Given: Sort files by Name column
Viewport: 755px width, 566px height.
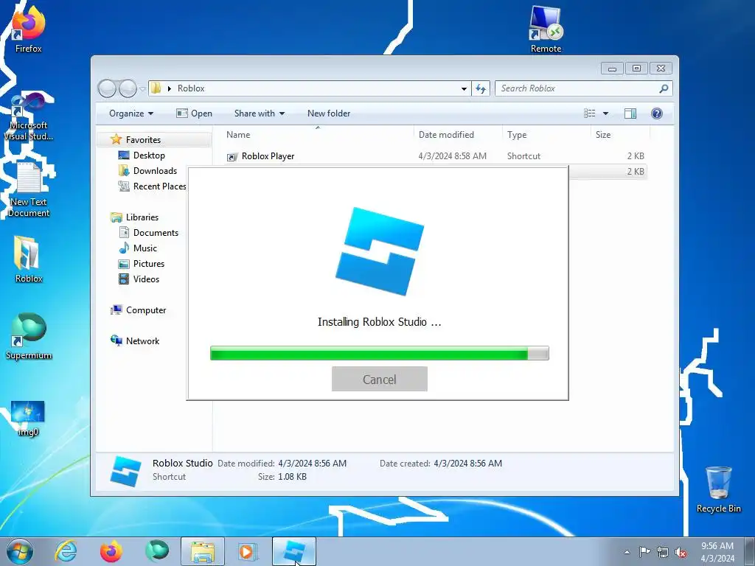Looking at the screenshot, I should click(x=318, y=135).
